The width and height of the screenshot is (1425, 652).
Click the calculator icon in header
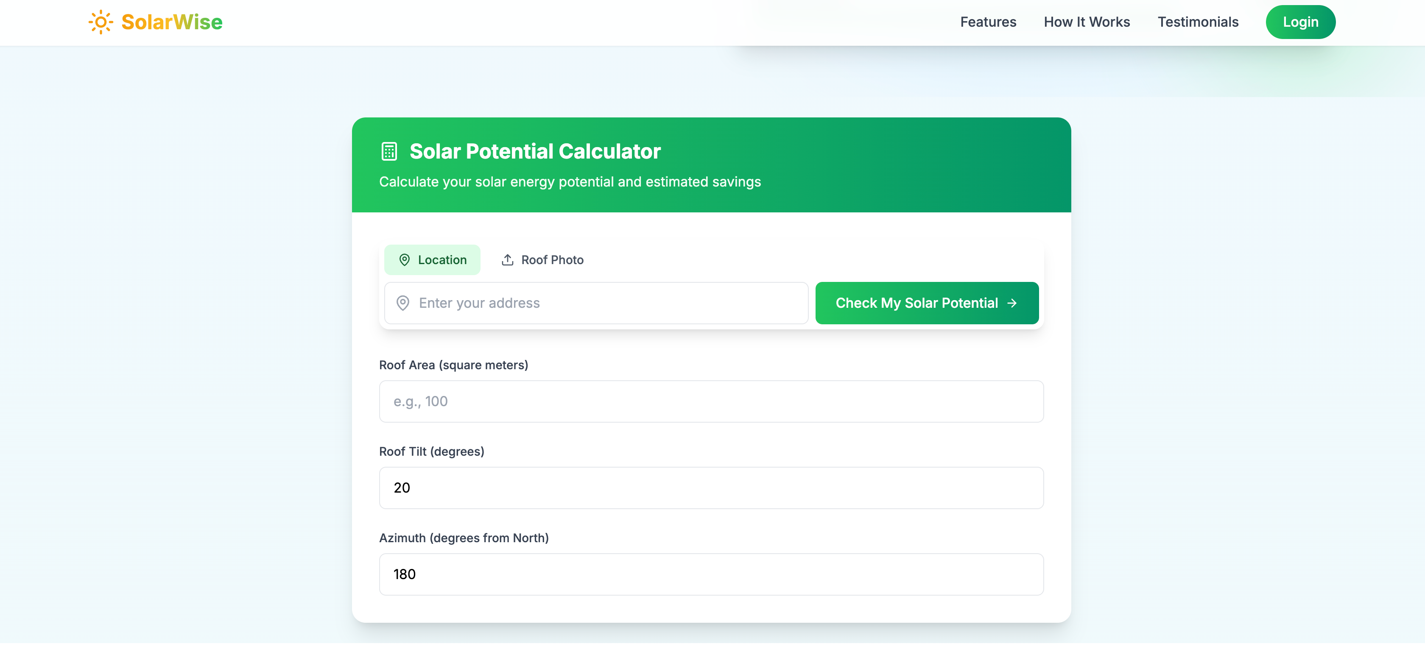pos(389,151)
